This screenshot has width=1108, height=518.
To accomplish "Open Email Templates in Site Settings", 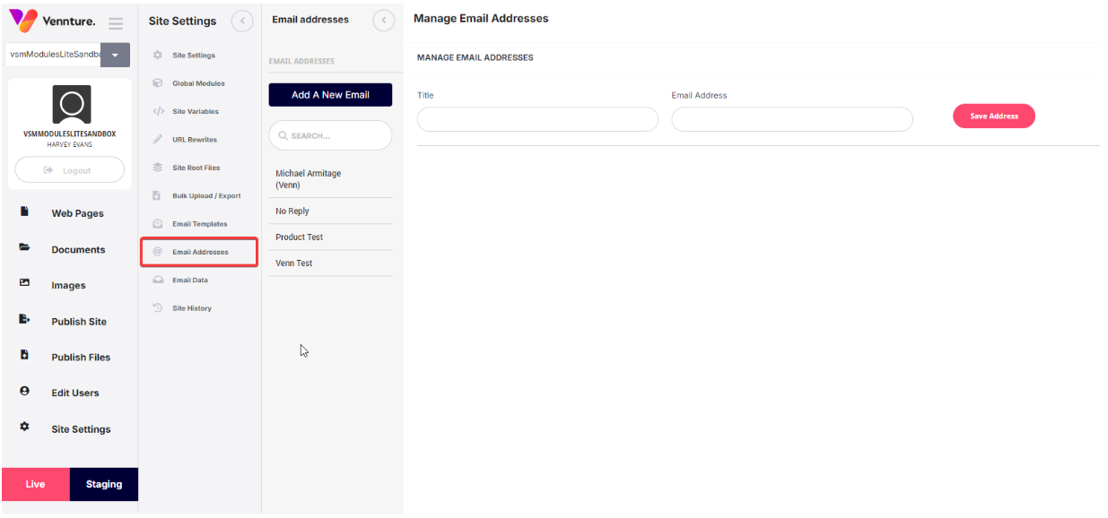I will coord(199,224).
